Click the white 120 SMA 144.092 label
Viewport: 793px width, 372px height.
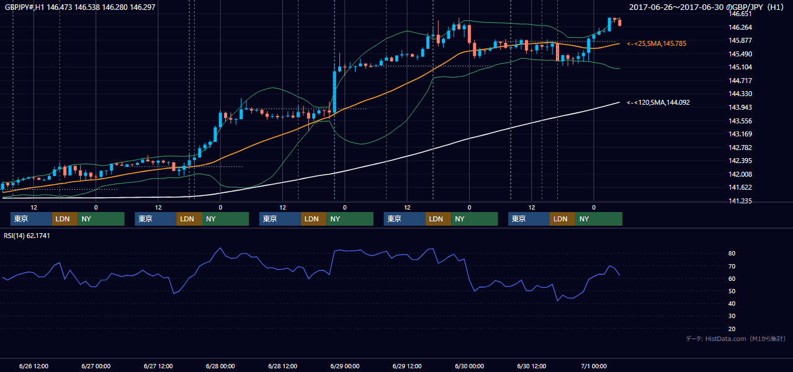[658, 102]
